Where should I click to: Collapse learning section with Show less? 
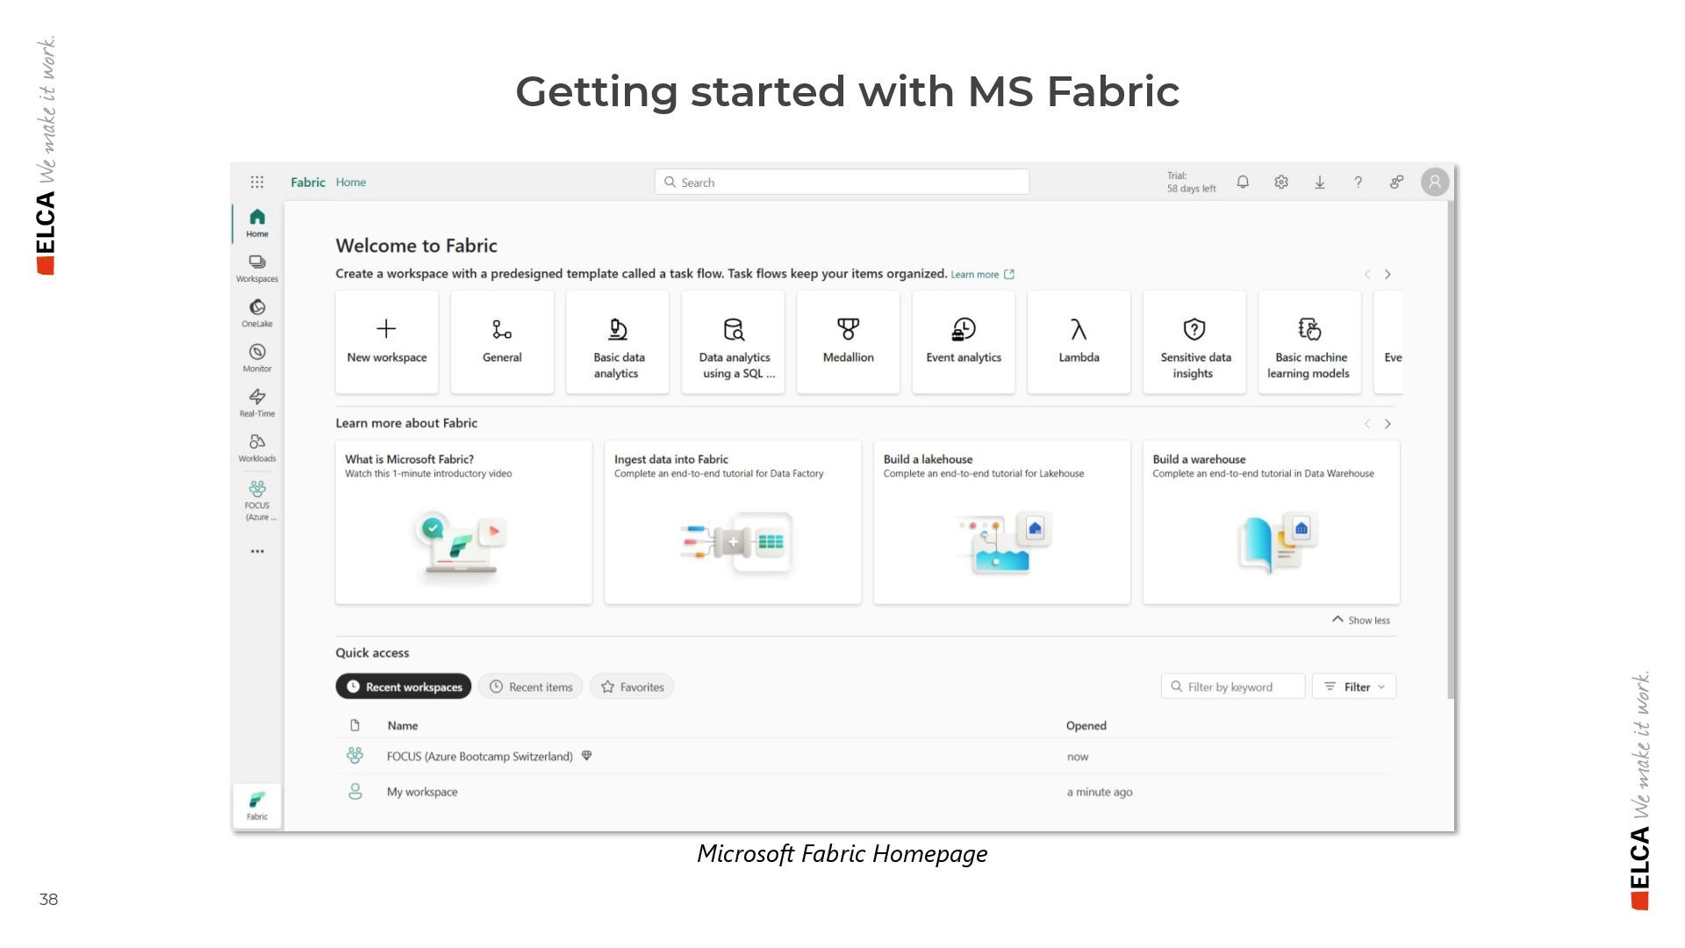1361,620
